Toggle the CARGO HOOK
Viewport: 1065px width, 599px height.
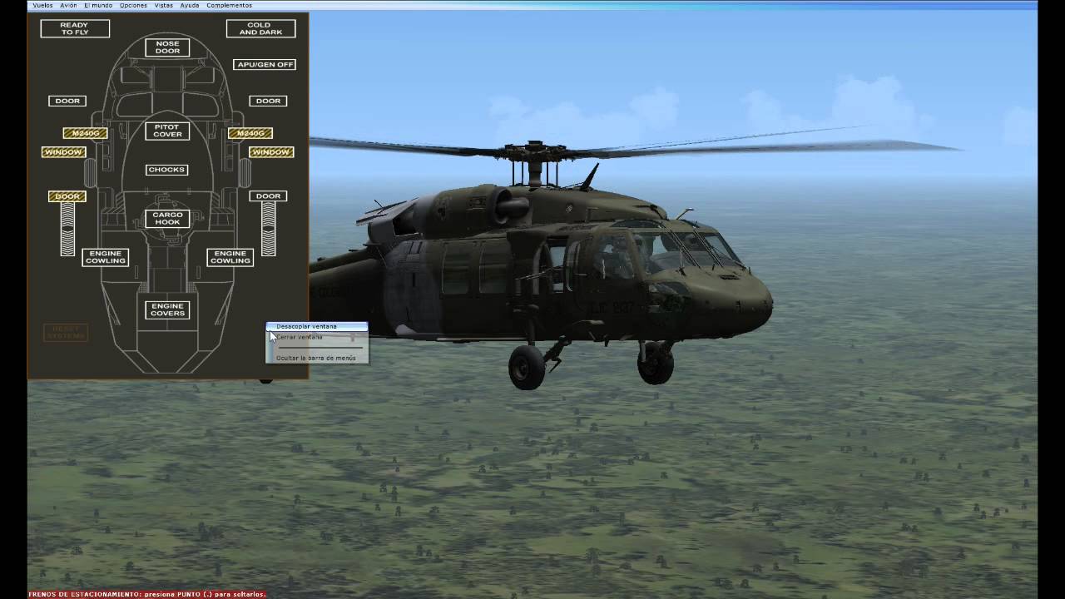click(167, 219)
